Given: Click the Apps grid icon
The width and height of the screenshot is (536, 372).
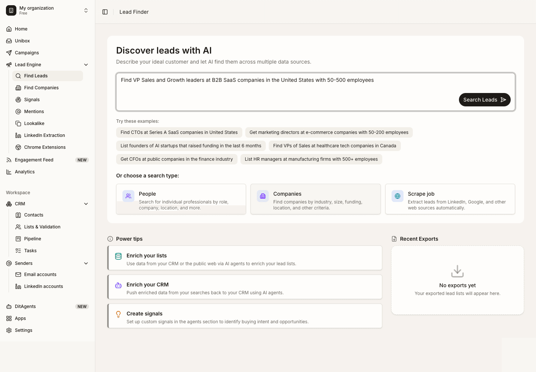Looking at the screenshot, I should pyautogui.click(x=9, y=318).
